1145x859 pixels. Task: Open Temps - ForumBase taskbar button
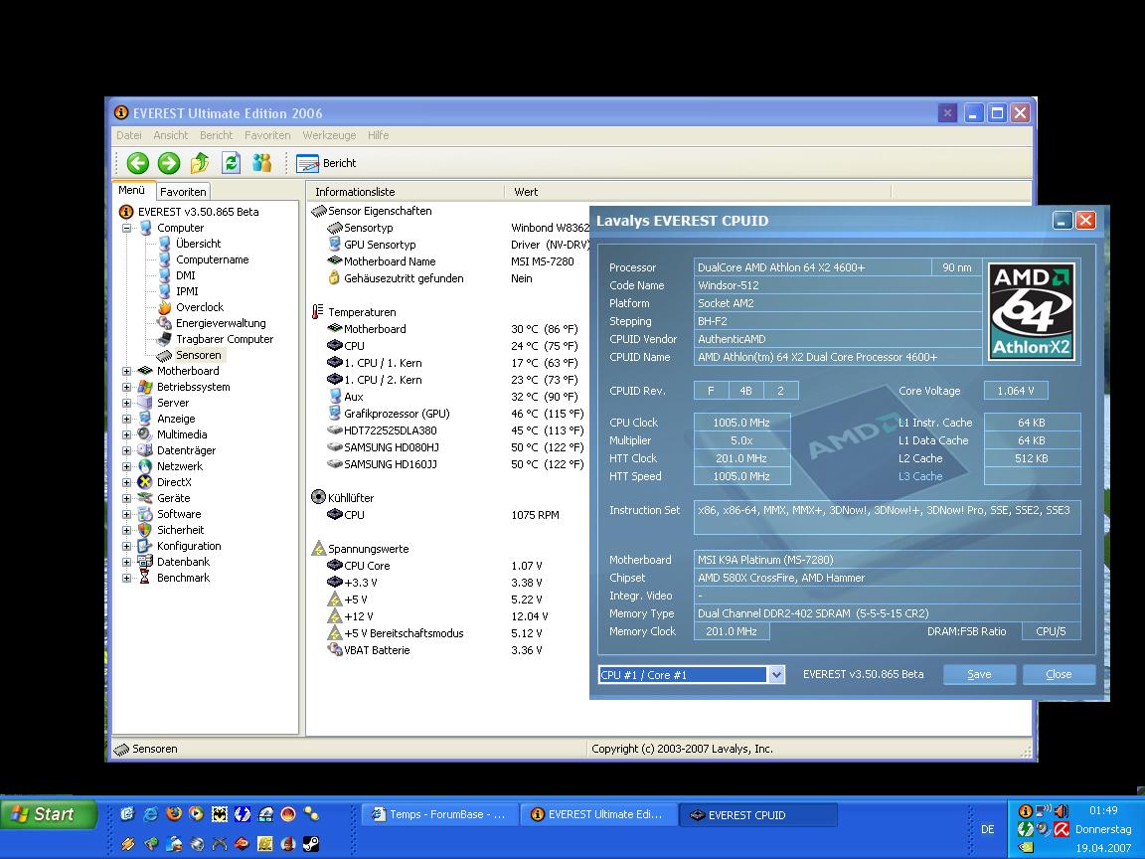(x=440, y=814)
